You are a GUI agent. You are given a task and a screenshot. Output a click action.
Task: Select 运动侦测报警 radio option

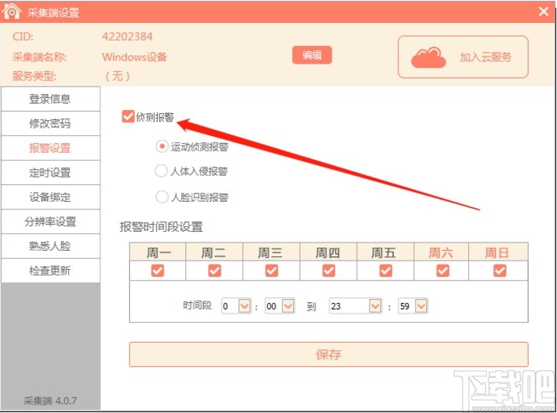tap(162, 146)
